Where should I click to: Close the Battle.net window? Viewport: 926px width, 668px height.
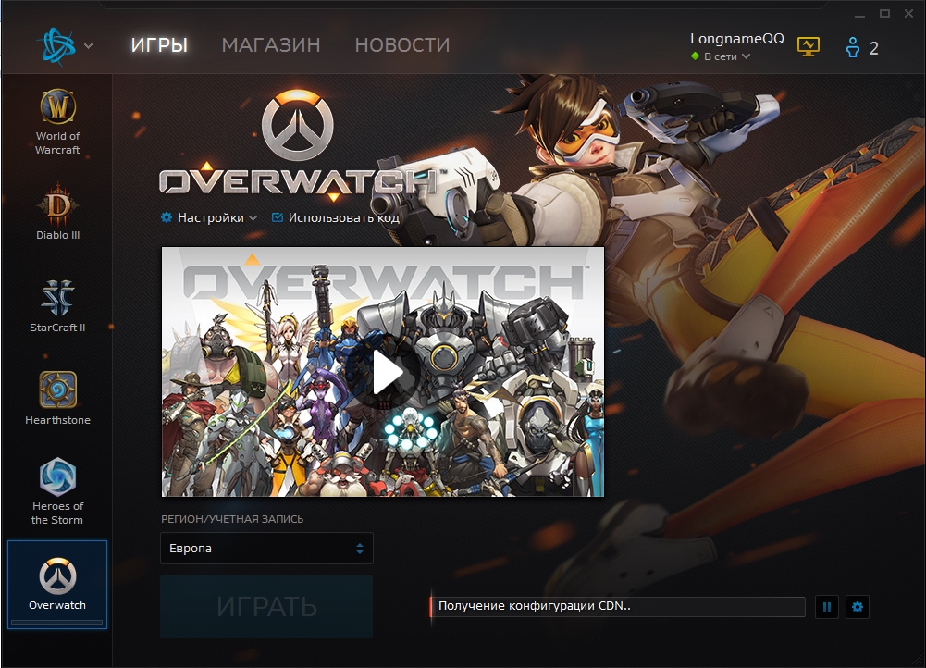click(908, 14)
